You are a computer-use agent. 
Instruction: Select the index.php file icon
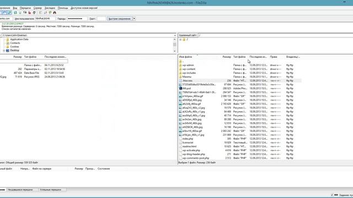pos(180,139)
